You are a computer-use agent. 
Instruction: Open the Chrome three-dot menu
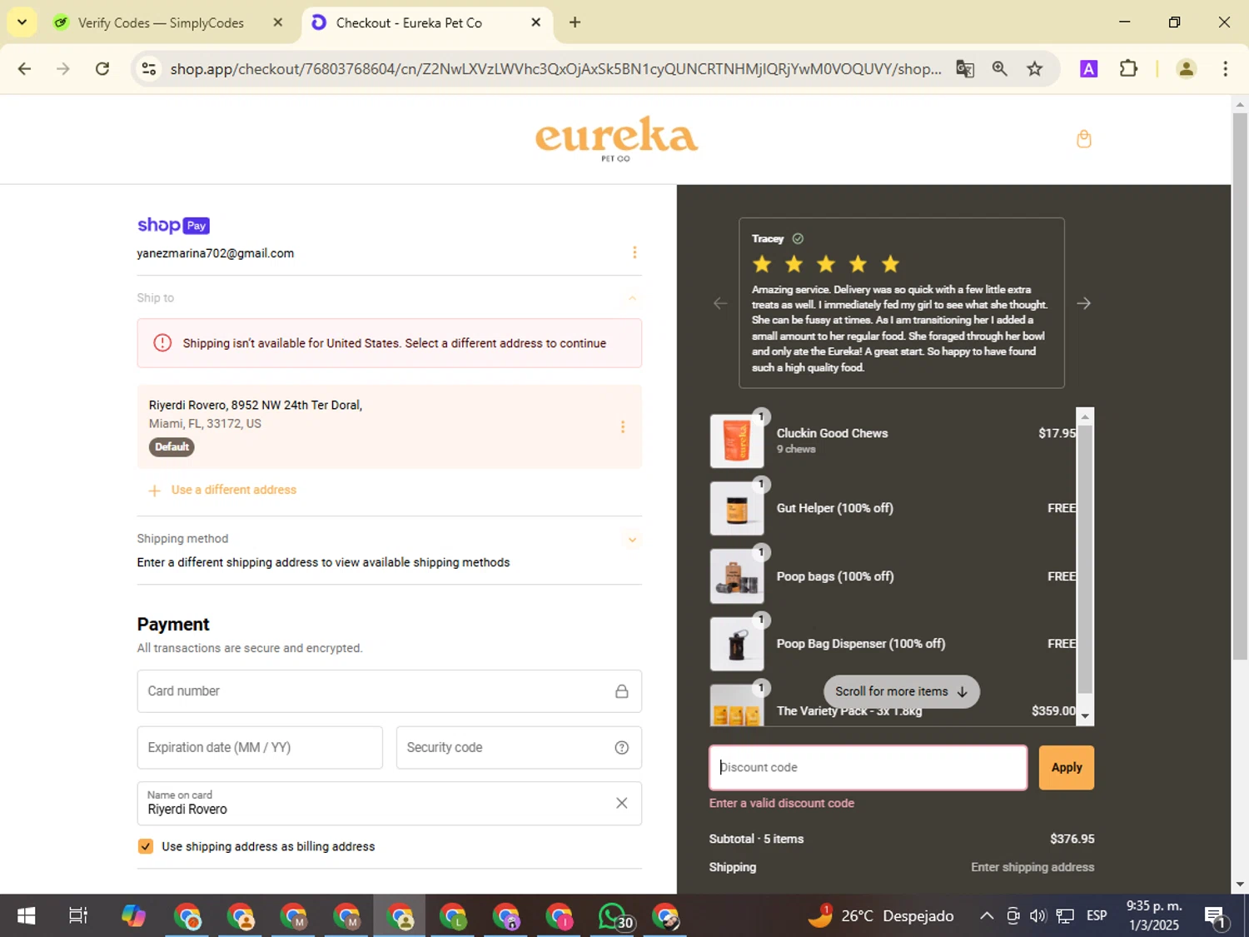tap(1225, 68)
